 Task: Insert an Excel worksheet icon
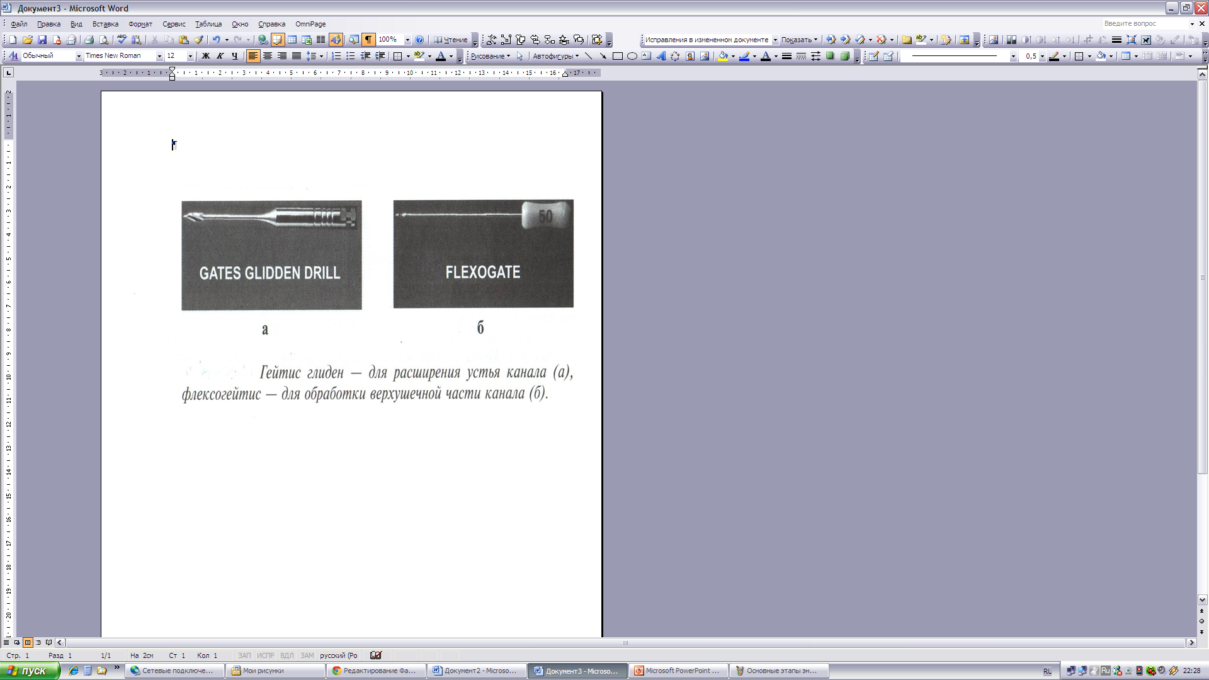point(307,40)
